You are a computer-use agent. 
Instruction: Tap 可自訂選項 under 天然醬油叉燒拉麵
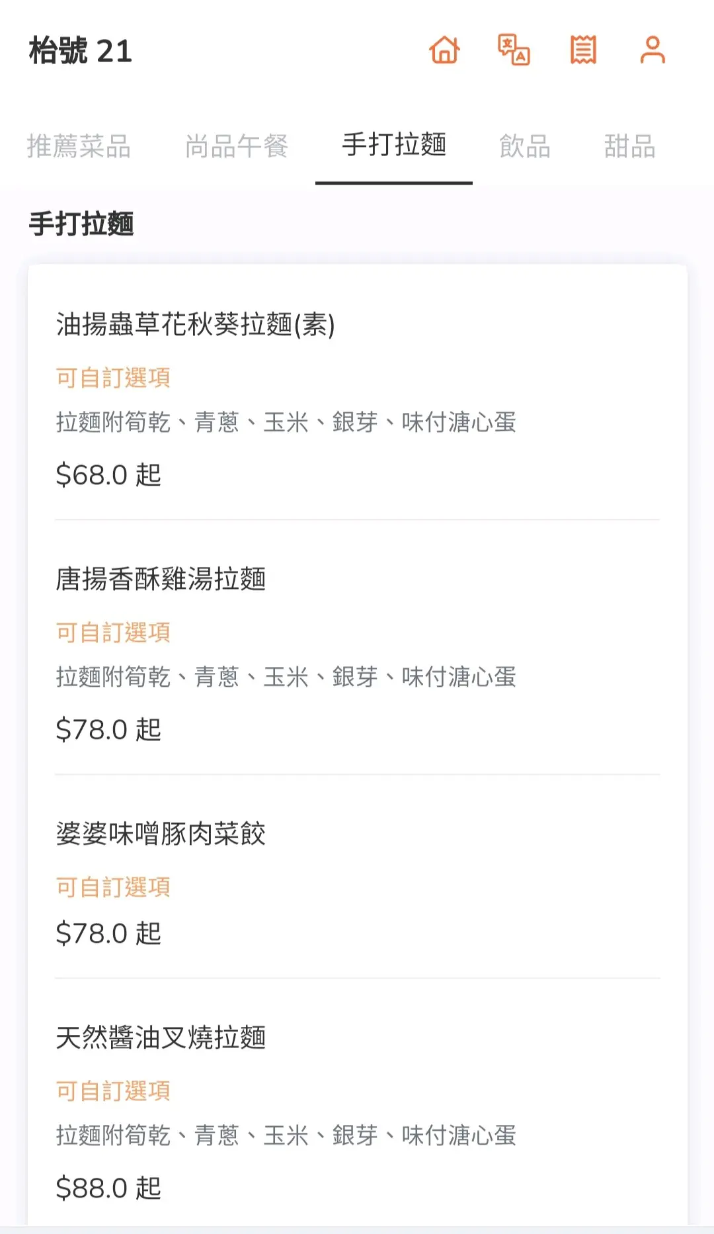click(x=113, y=1091)
